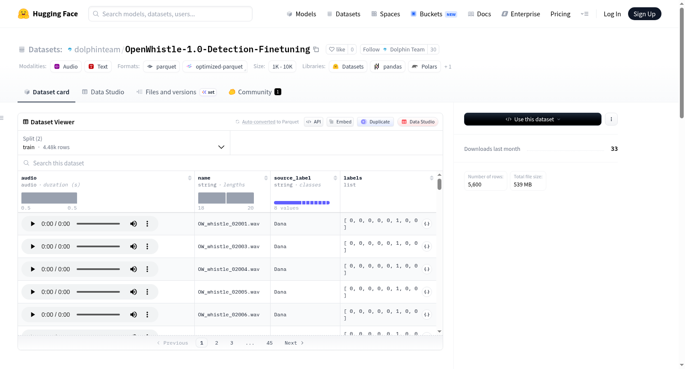Open more options for OW_whistle_02004.wav player
This screenshot has width=685, height=369.
(x=147, y=269)
